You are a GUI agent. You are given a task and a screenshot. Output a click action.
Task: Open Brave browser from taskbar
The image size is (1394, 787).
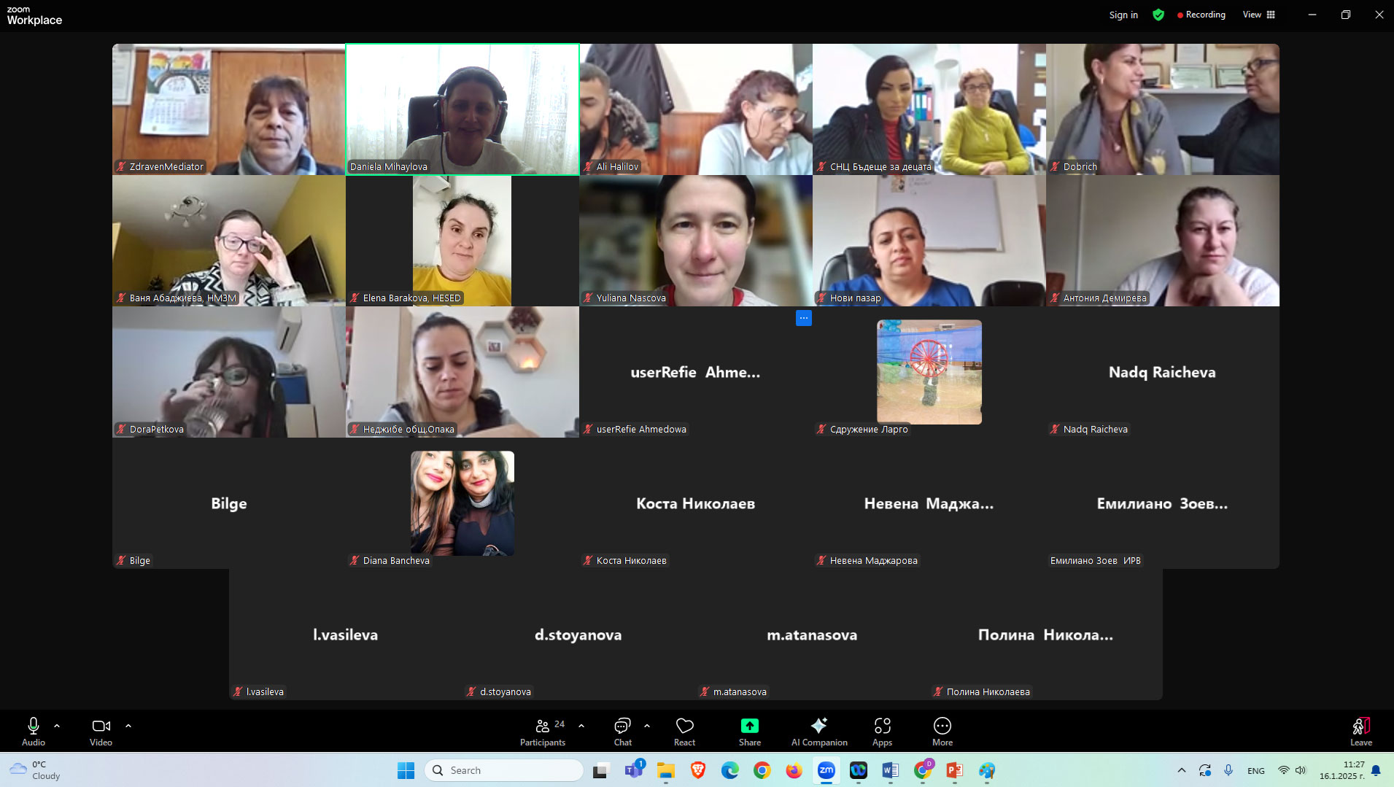(x=698, y=770)
